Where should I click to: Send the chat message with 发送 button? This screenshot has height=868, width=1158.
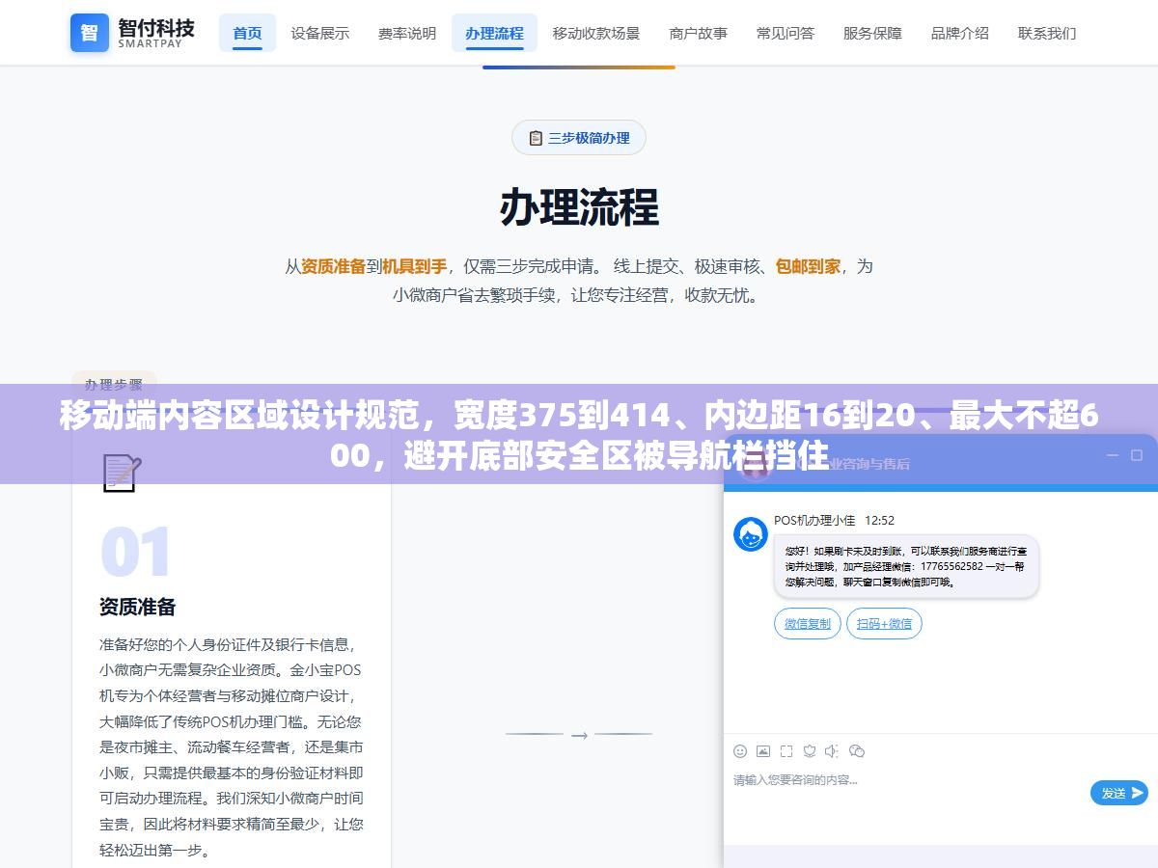point(1118,793)
